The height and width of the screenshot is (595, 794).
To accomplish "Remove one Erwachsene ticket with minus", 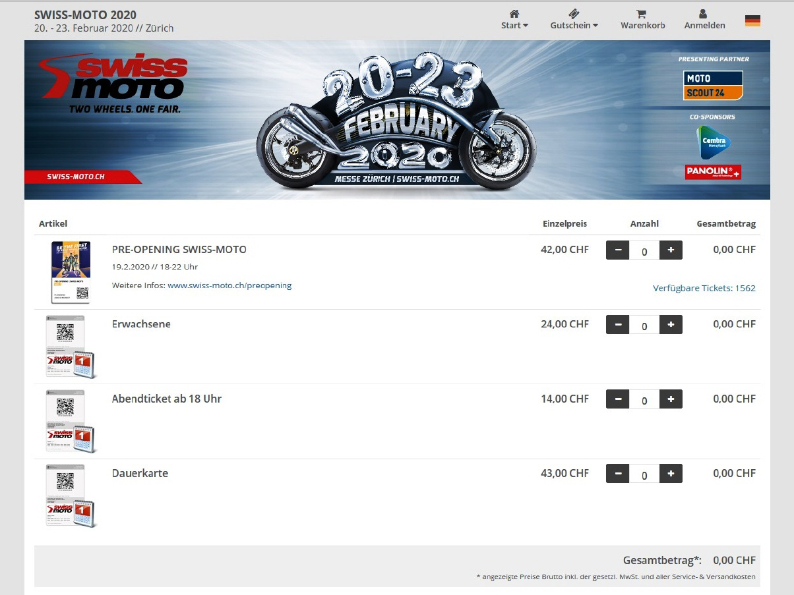I will [x=618, y=325].
